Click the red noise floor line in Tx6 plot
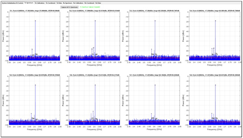The image size is (243, 138). pyautogui.click(x=94, y=122)
